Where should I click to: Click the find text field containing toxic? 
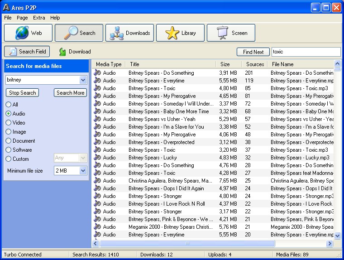click(x=306, y=52)
